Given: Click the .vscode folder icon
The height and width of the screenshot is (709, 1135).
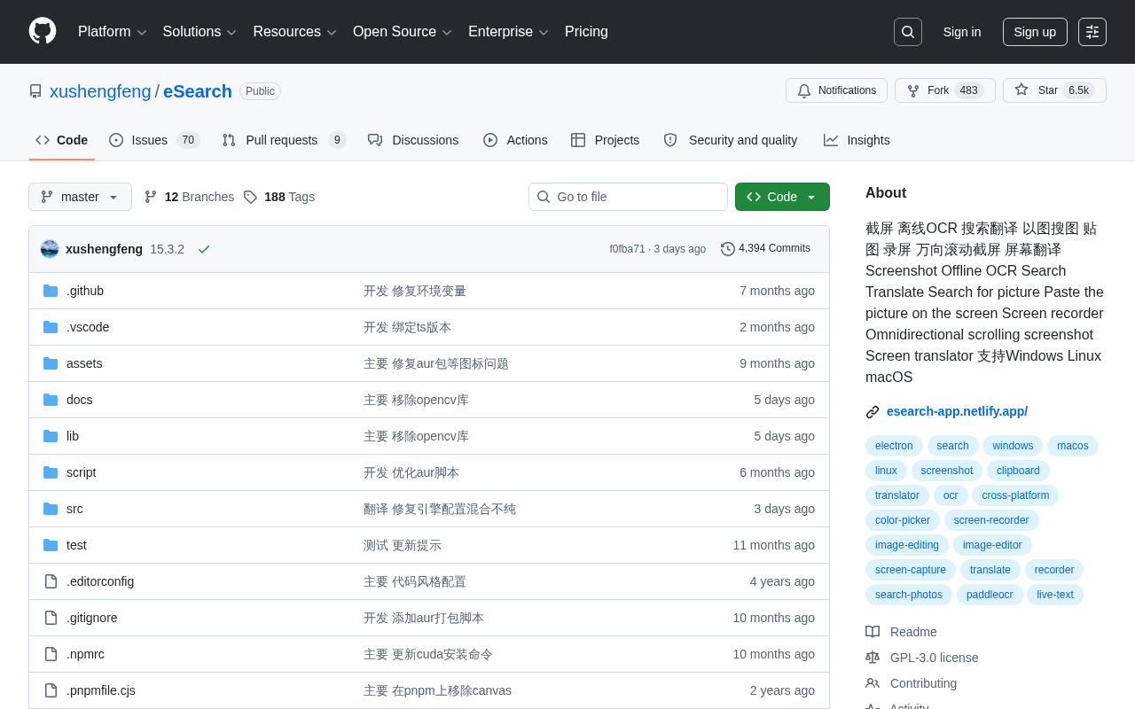Looking at the screenshot, I should pos(51,327).
